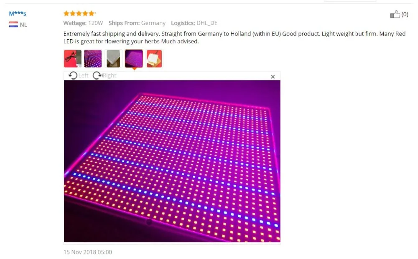Click the review date 15 Nov 2018
418x259 pixels.
(88, 252)
